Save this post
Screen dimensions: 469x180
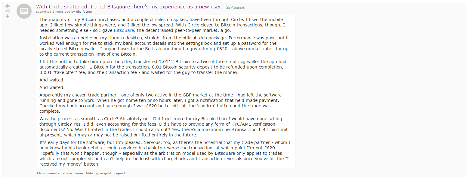tap(79, 173)
